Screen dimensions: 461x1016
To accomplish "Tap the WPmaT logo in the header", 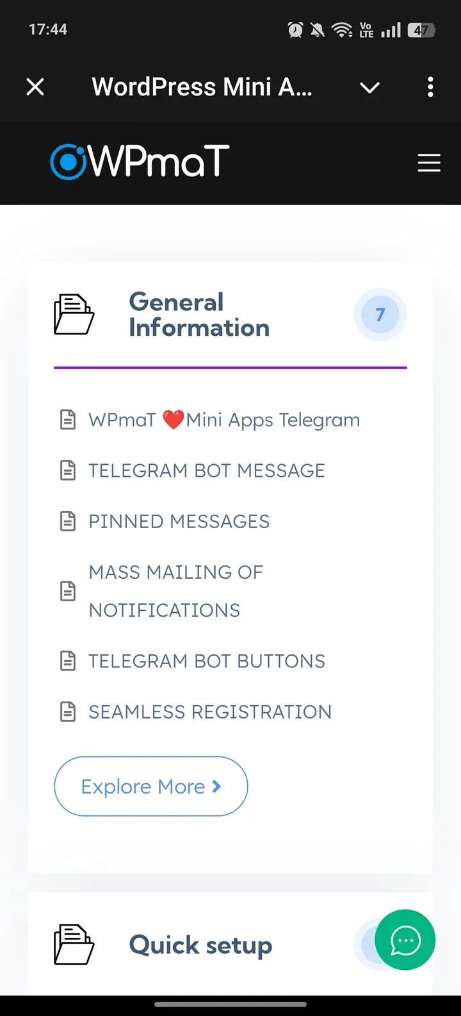I will (x=138, y=162).
